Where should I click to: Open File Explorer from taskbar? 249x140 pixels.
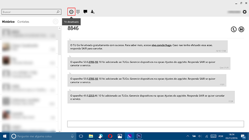[x=91, y=136]
